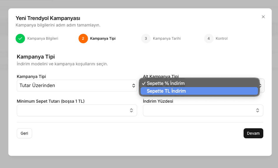
Task: Close the Yeni Trendyol Kampanyası dialog
Action: point(263,17)
